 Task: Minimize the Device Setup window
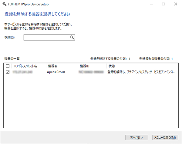coord(151,4)
